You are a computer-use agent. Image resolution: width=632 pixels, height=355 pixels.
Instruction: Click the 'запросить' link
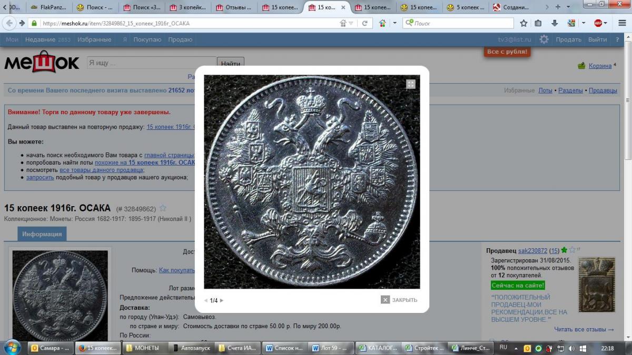point(40,177)
